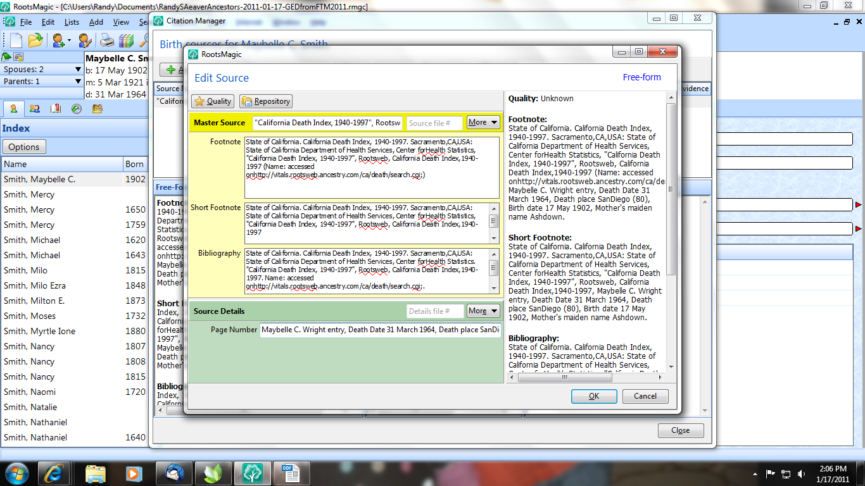Image resolution: width=865 pixels, height=486 pixels.
Task: Open the Lists menu
Action: pyautogui.click(x=72, y=22)
